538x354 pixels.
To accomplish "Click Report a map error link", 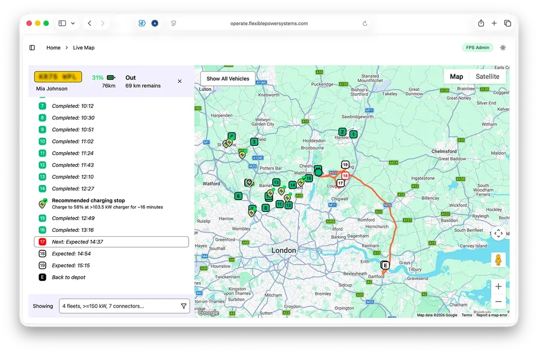I will pyautogui.click(x=492, y=315).
